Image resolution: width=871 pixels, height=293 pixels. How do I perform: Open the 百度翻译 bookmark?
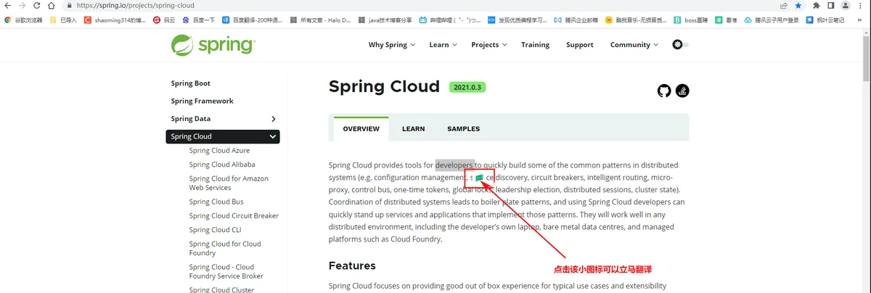[253, 20]
